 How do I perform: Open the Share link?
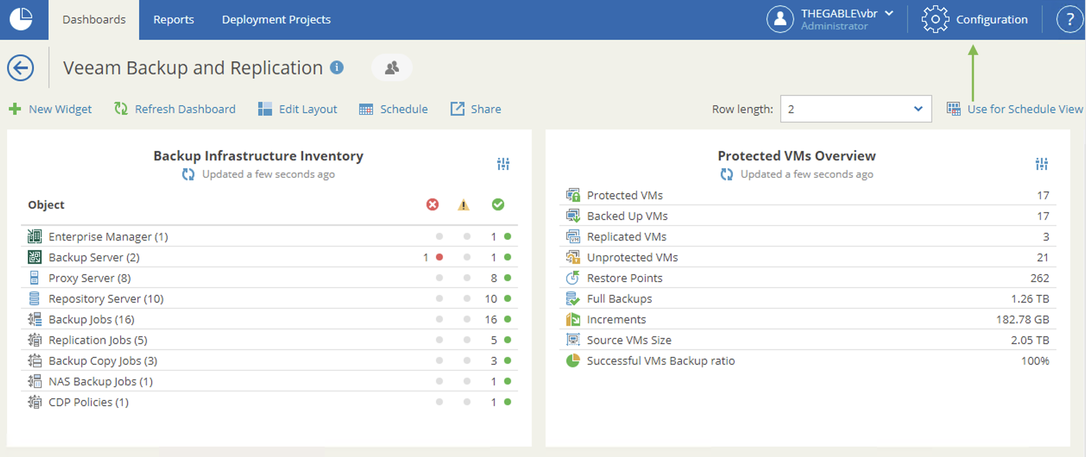pyautogui.click(x=486, y=109)
